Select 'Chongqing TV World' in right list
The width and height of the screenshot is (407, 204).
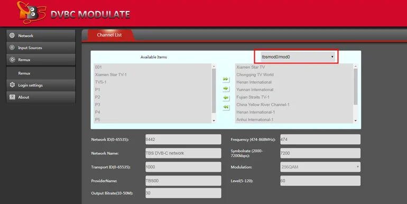(x=294, y=75)
